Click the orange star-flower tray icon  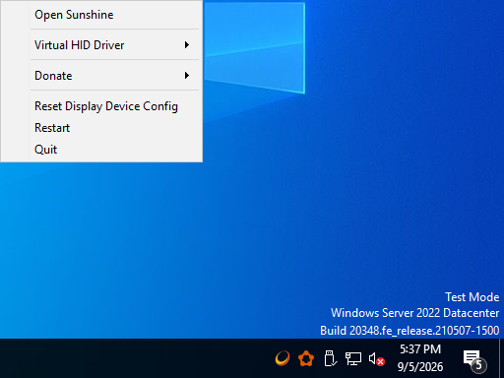tap(306, 358)
